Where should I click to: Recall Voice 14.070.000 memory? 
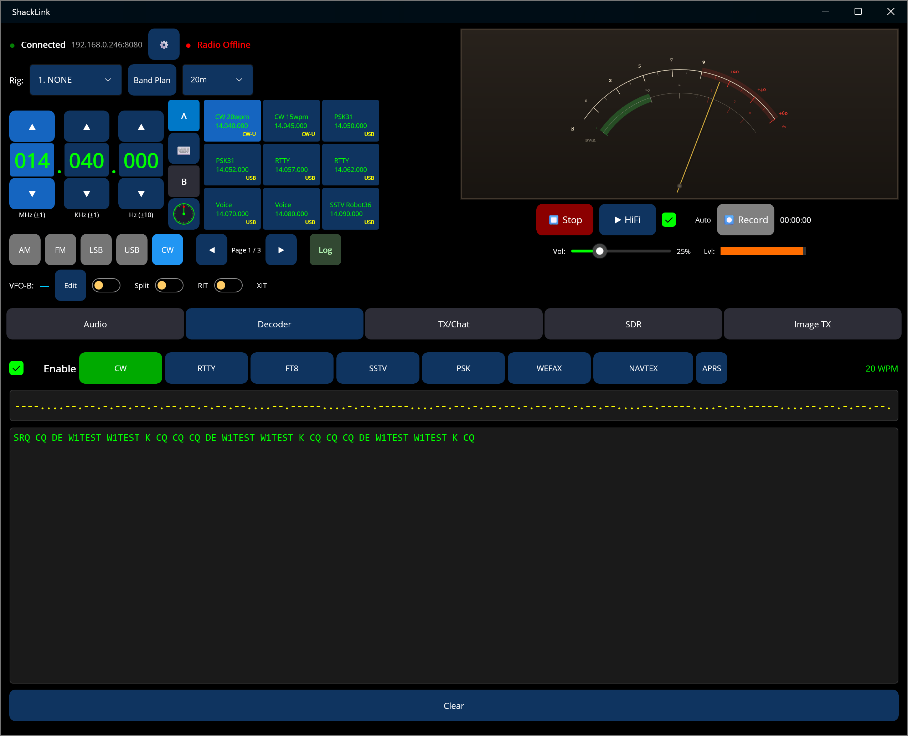232,209
